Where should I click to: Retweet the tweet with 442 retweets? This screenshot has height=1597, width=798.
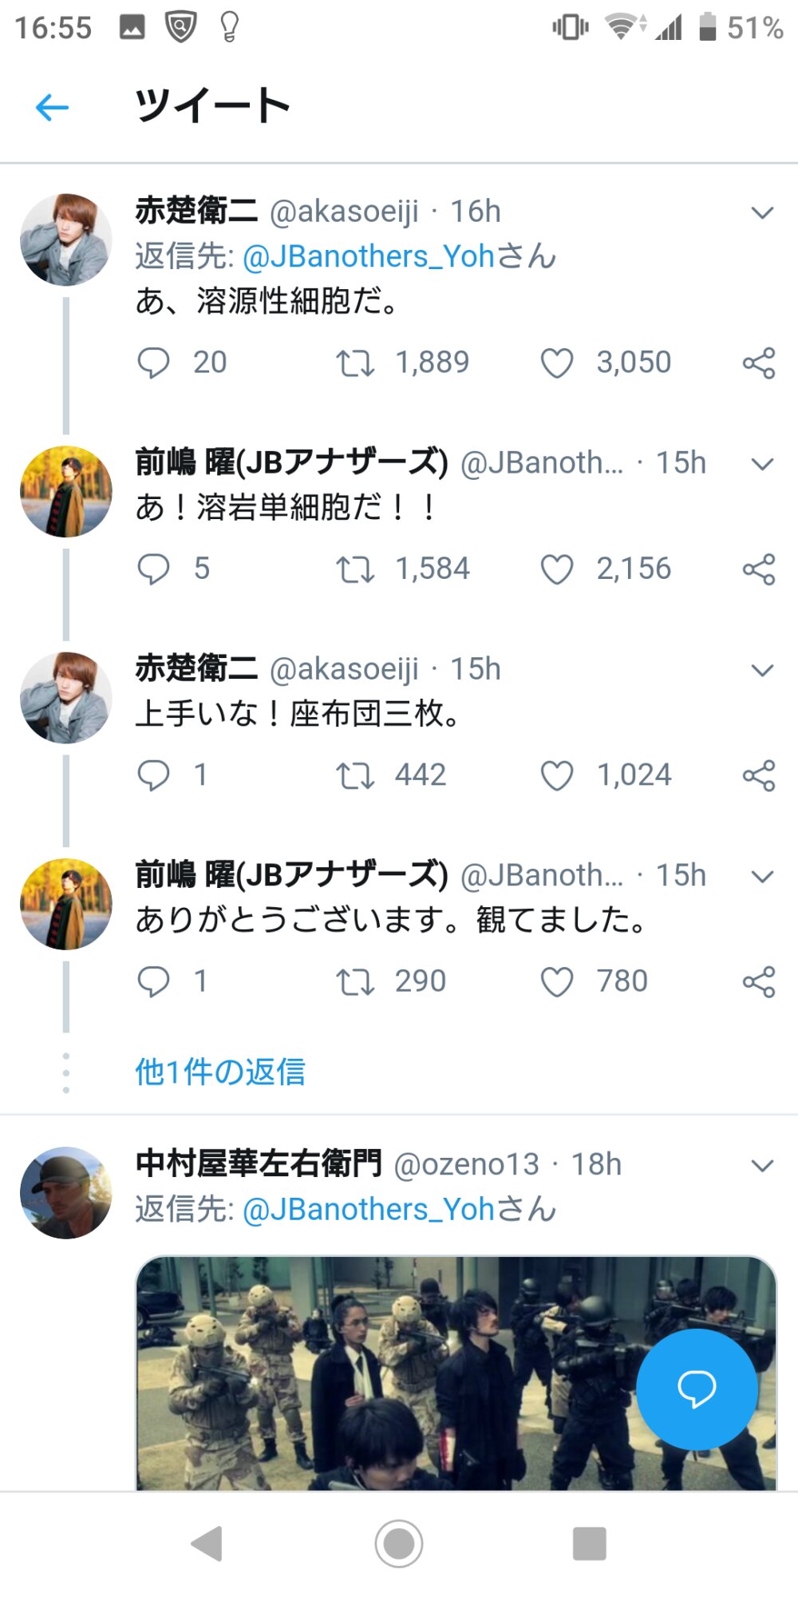coord(354,775)
